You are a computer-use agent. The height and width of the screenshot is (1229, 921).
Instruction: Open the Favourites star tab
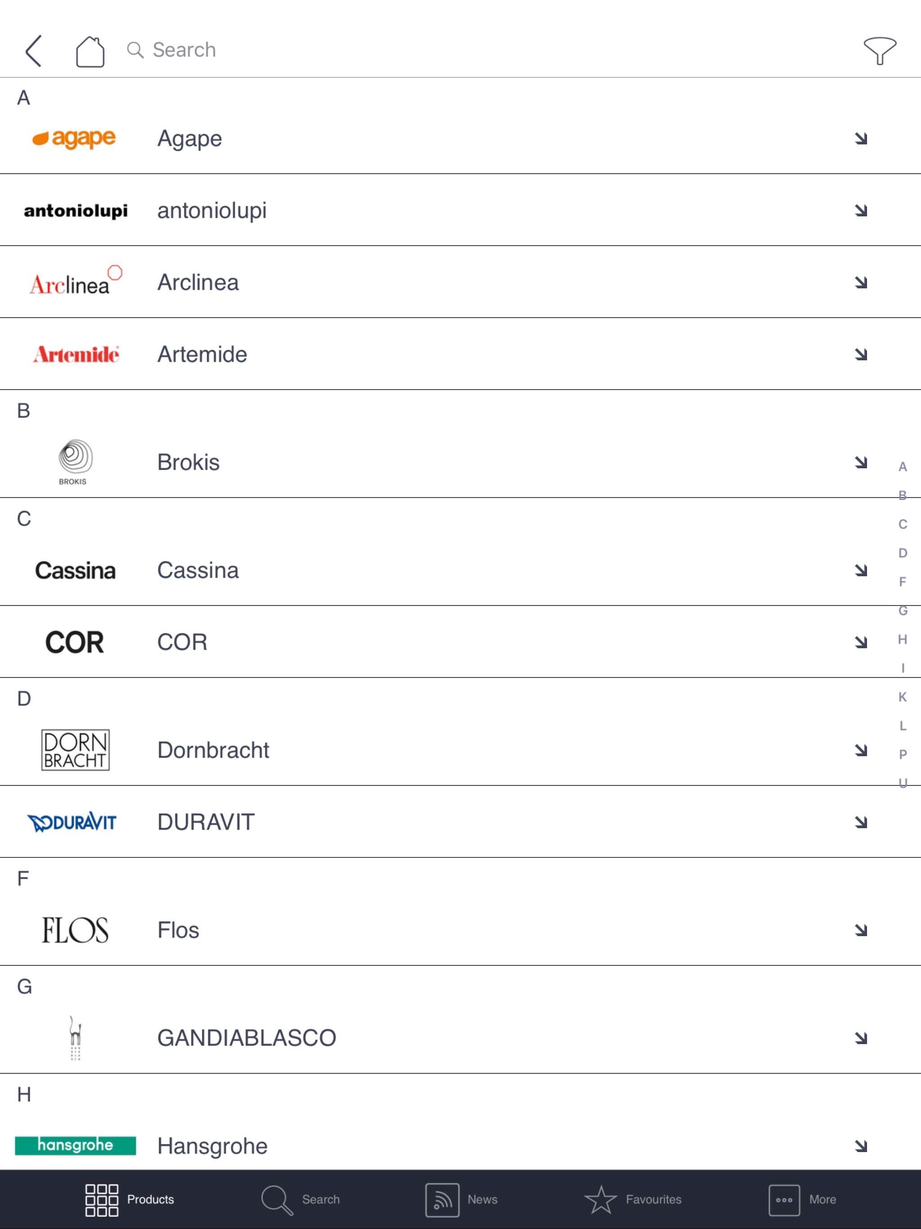633,1200
